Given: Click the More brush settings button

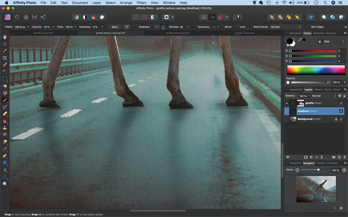Looking at the screenshot, I should 114,27.
